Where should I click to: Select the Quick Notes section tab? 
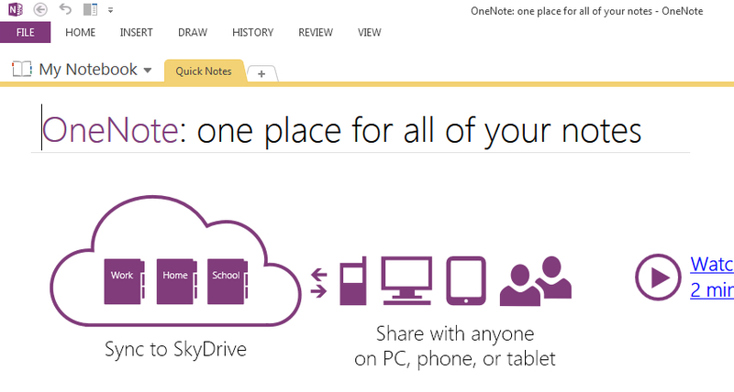tap(204, 71)
